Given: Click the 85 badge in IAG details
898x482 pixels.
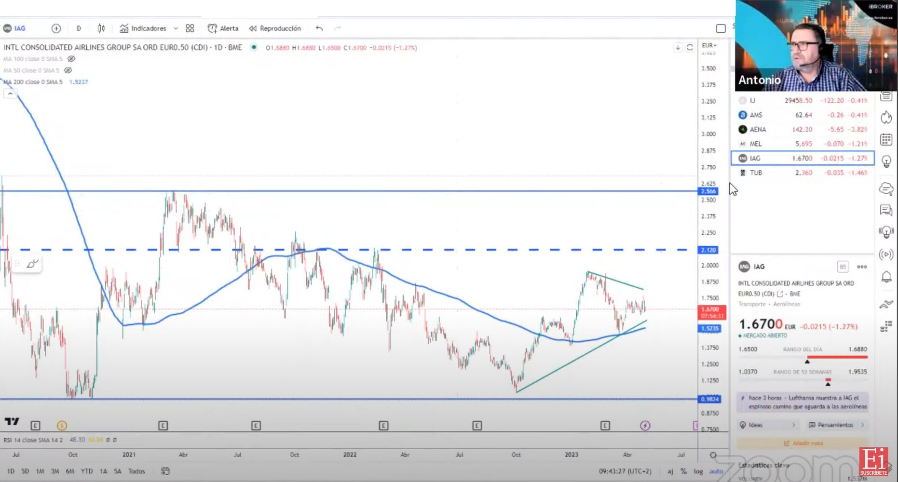Looking at the screenshot, I should click(x=843, y=267).
